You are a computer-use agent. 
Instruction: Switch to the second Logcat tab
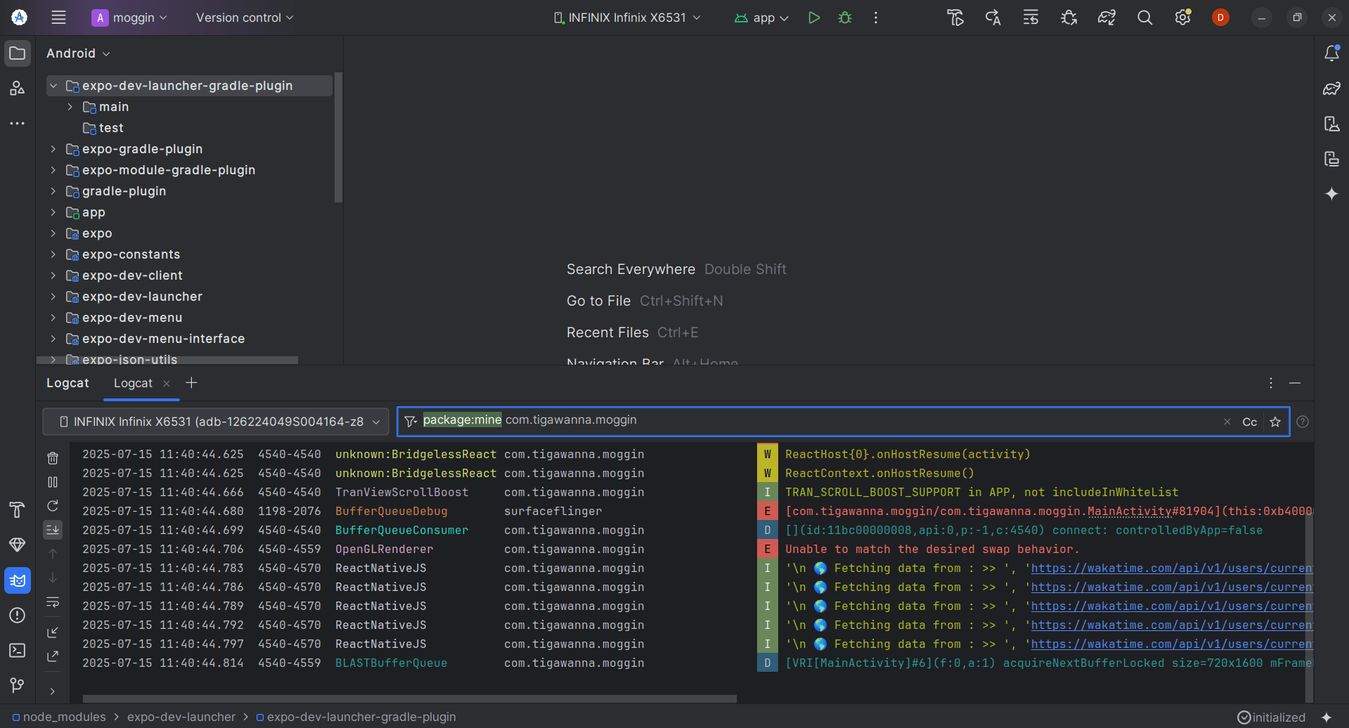[133, 383]
